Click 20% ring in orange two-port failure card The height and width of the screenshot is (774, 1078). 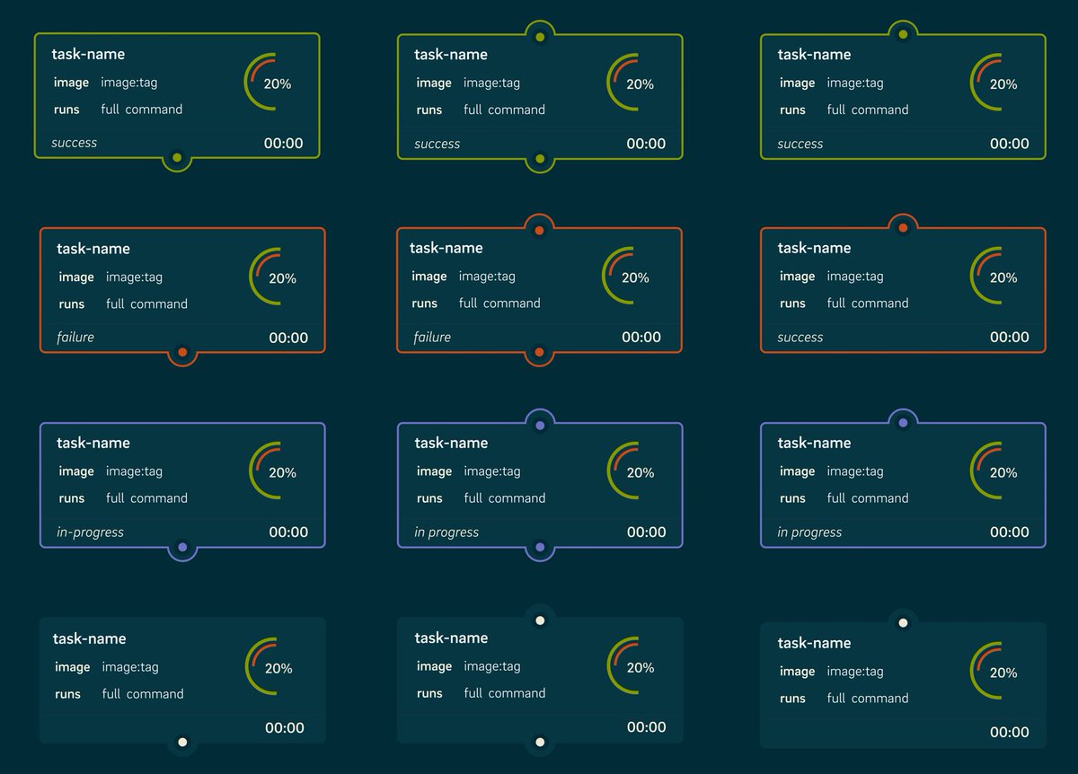(x=627, y=277)
